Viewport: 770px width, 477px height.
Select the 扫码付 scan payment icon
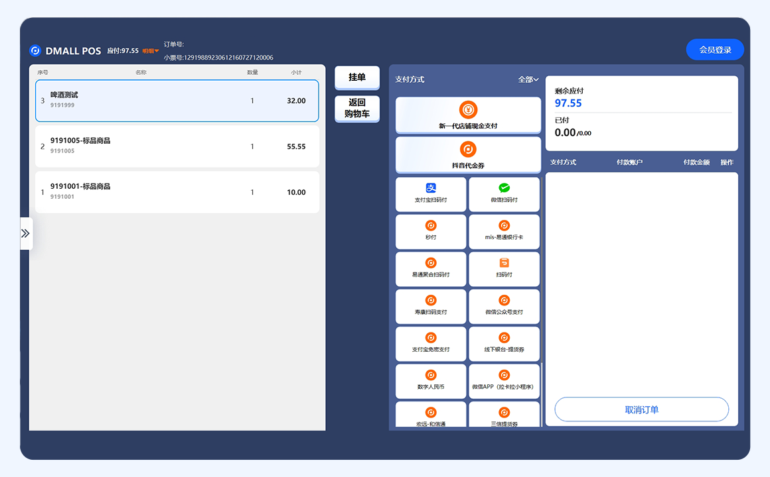tap(504, 264)
